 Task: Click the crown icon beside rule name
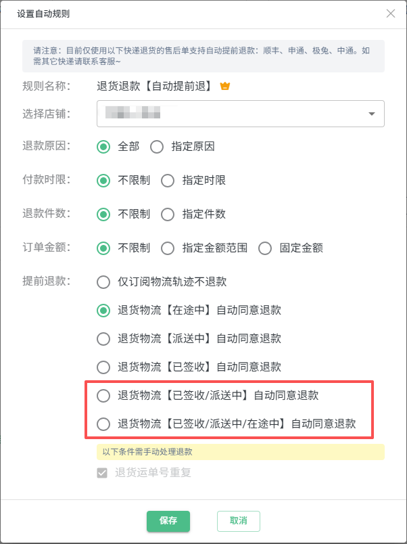[226, 86]
